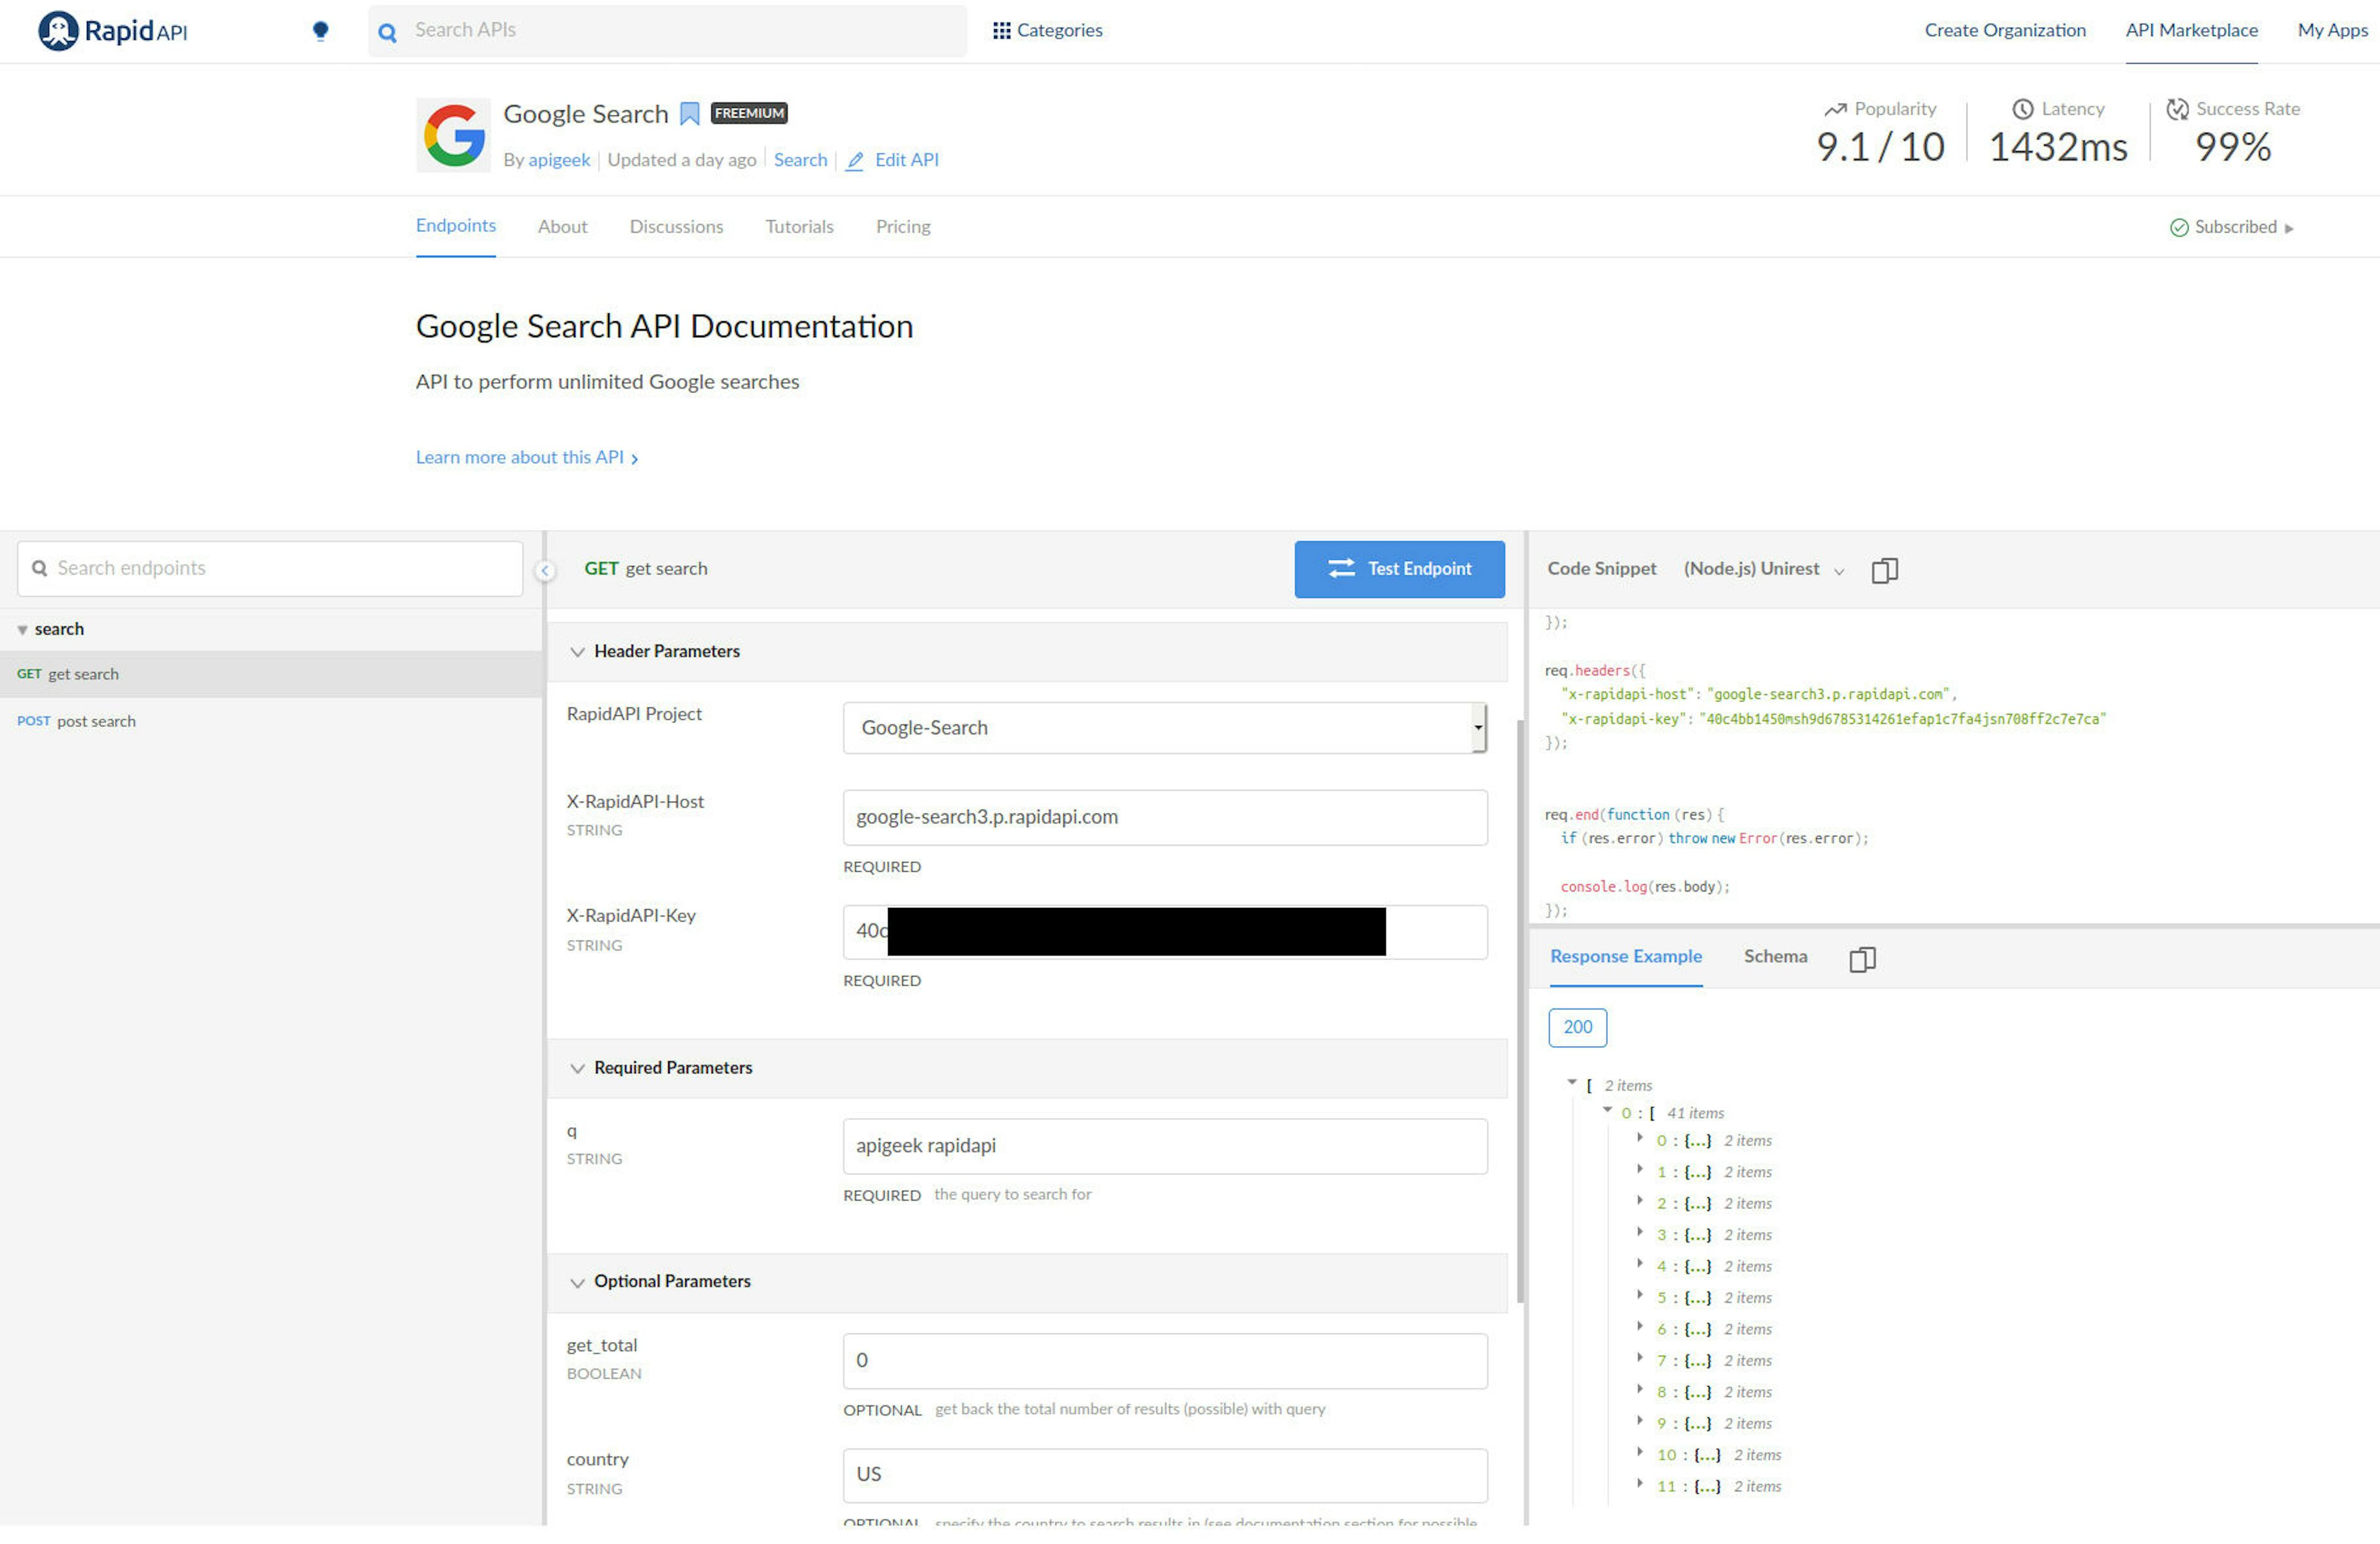
Task: Expand response item 11 node
Action: pyautogui.click(x=1640, y=1484)
